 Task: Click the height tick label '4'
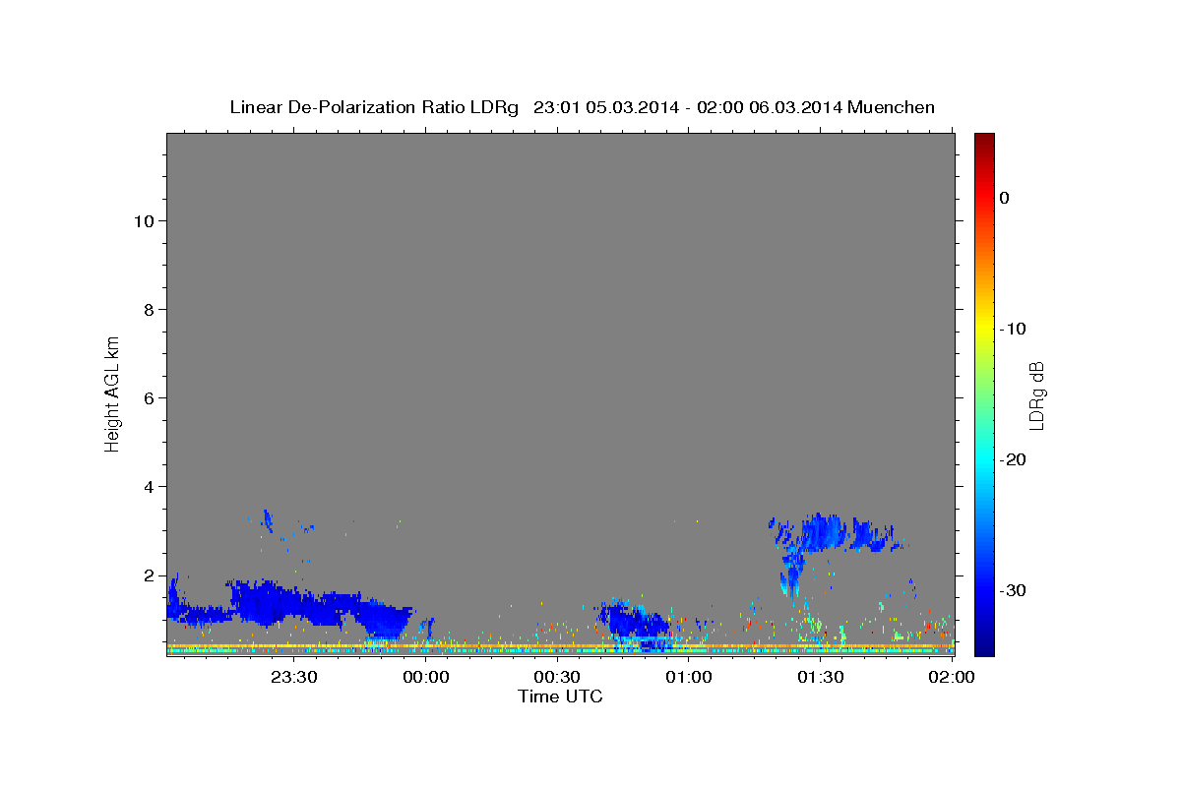(x=149, y=486)
